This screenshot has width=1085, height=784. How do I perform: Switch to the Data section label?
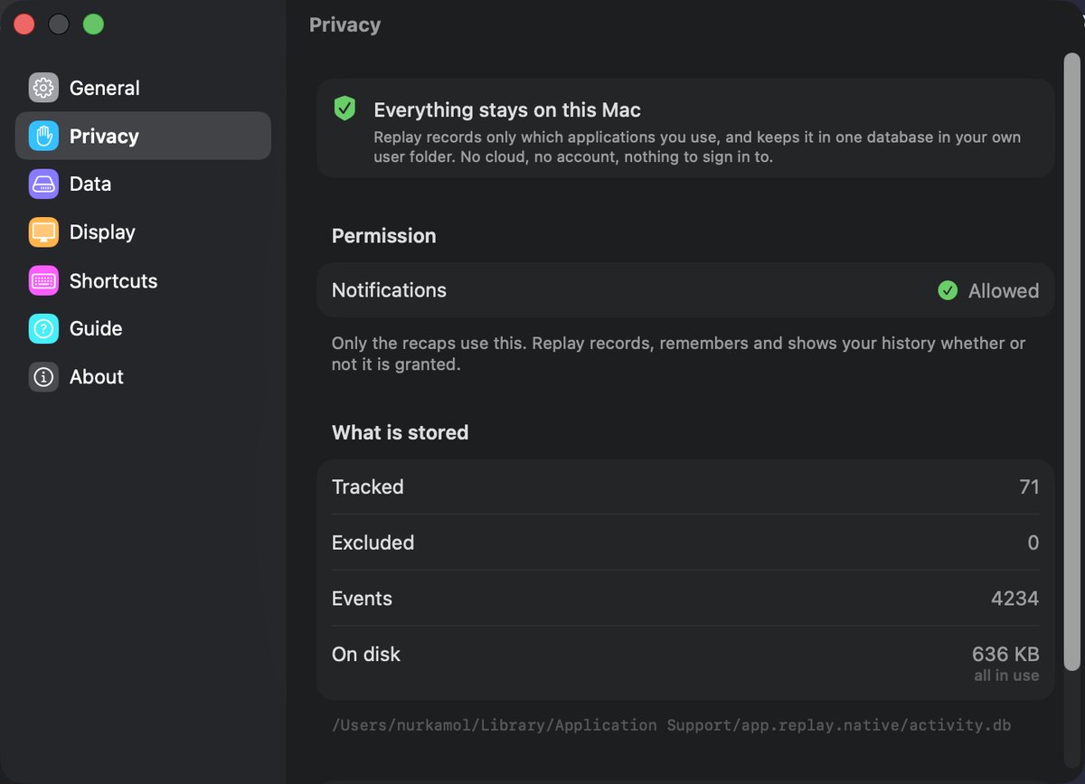click(x=90, y=184)
